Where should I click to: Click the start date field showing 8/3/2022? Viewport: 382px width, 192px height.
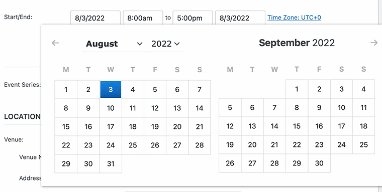95,18
